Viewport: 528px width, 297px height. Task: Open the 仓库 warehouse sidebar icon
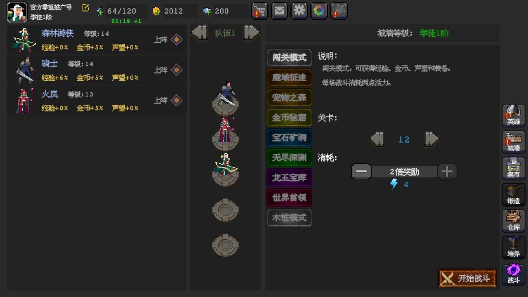pyautogui.click(x=514, y=221)
